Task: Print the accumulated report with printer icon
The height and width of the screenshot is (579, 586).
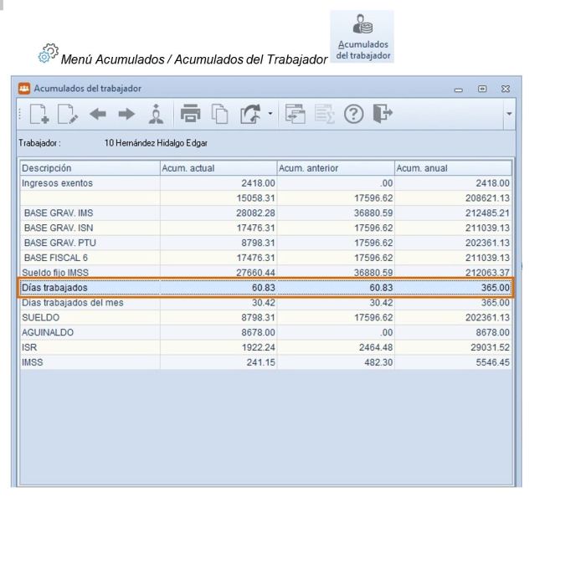Action: [192, 114]
